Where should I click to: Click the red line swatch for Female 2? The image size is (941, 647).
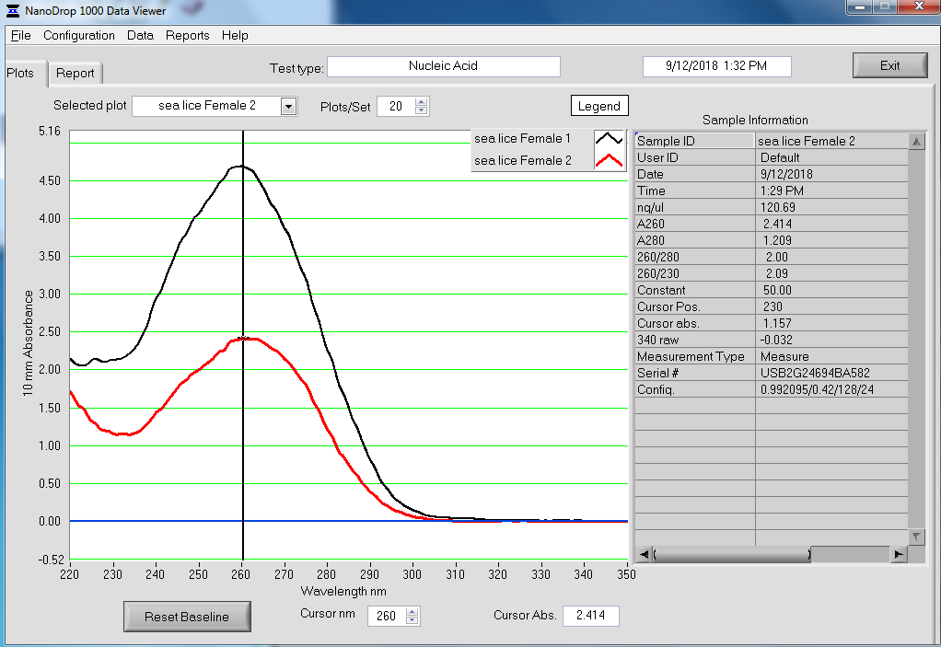click(609, 161)
